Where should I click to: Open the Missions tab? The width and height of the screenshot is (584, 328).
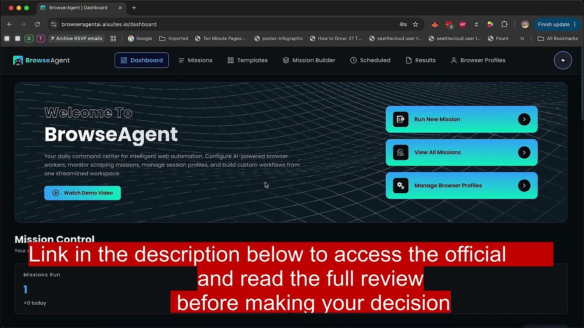[x=195, y=60]
